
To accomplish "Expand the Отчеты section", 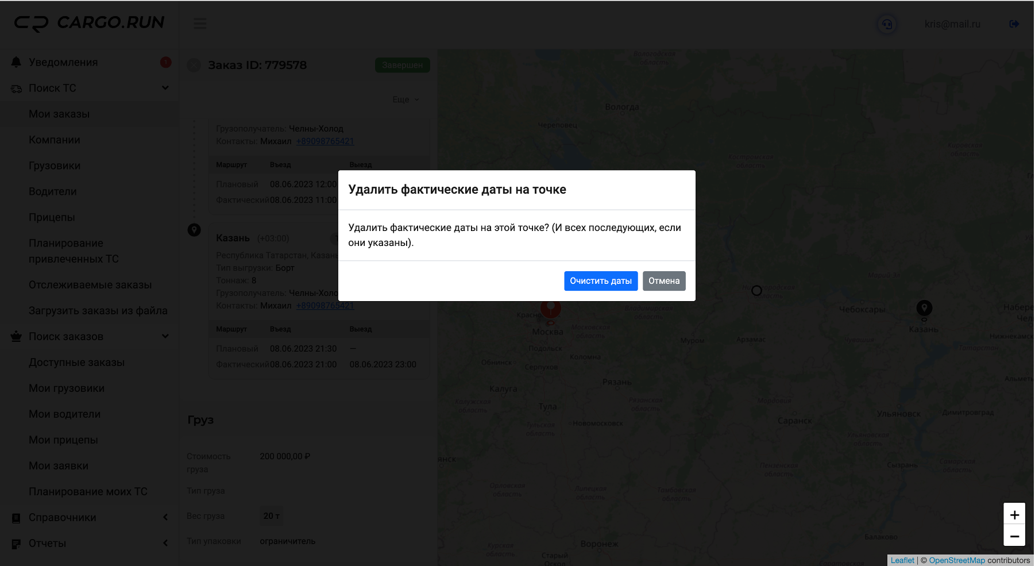I will coord(165,543).
